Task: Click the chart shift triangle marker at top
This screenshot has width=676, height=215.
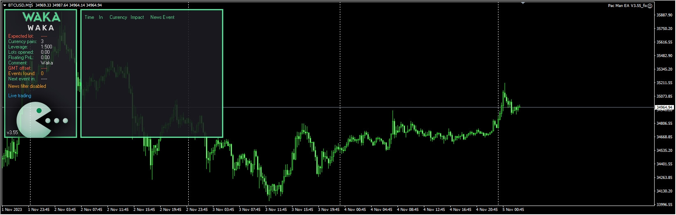Action: [x=523, y=3]
